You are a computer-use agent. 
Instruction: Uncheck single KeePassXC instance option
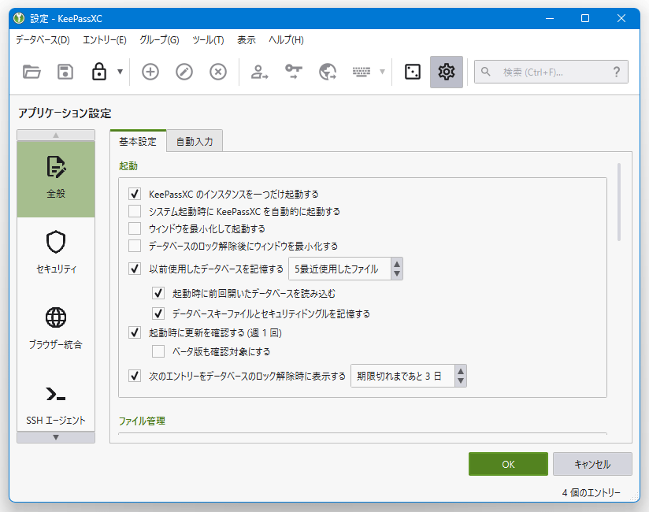click(135, 194)
